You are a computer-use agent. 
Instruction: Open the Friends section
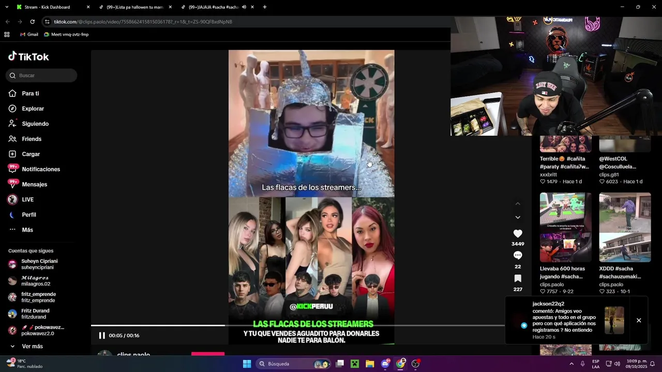coord(25,139)
